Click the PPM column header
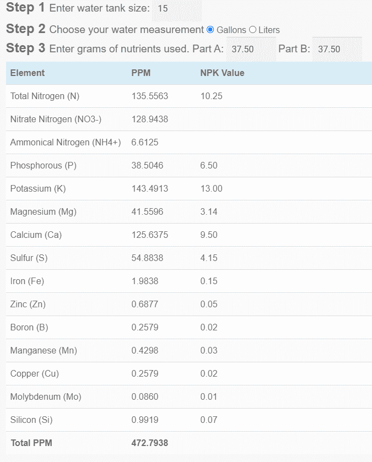Viewport: 372px width, 462px height. [x=141, y=73]
